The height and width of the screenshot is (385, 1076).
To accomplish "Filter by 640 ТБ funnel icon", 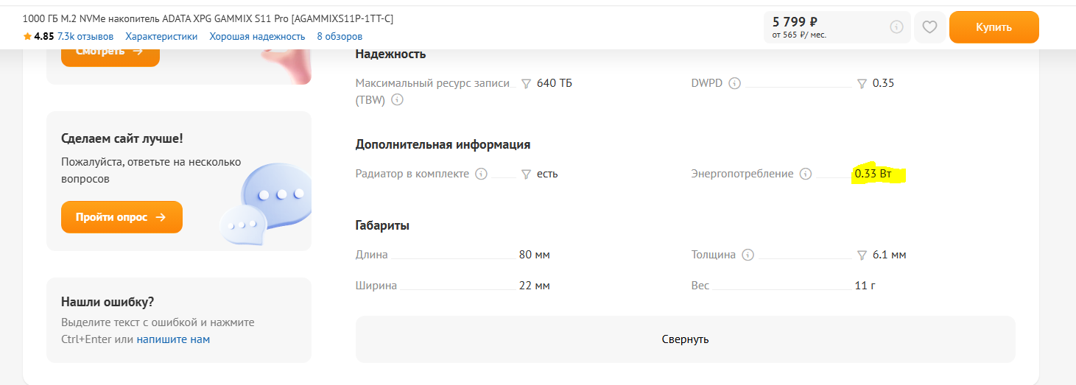I will pos(526,84).
